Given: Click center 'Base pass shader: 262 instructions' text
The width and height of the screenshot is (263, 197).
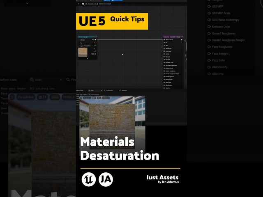Looking at the screenshot, I should coord(87,94).
